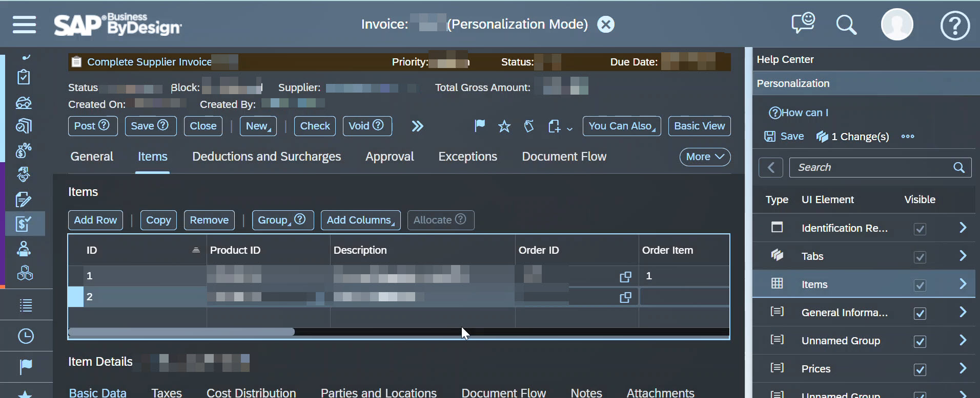The height and width of the screenshot is (398, 980).
Task: Open the help question mark icon
Action: pyautogui.click(x=955, y=25)
